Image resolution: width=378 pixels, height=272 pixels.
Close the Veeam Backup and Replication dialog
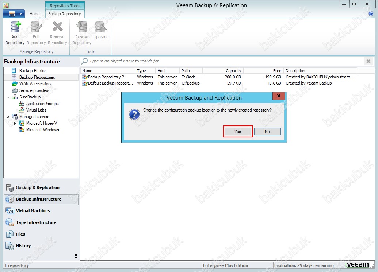(x=279, y=96)
